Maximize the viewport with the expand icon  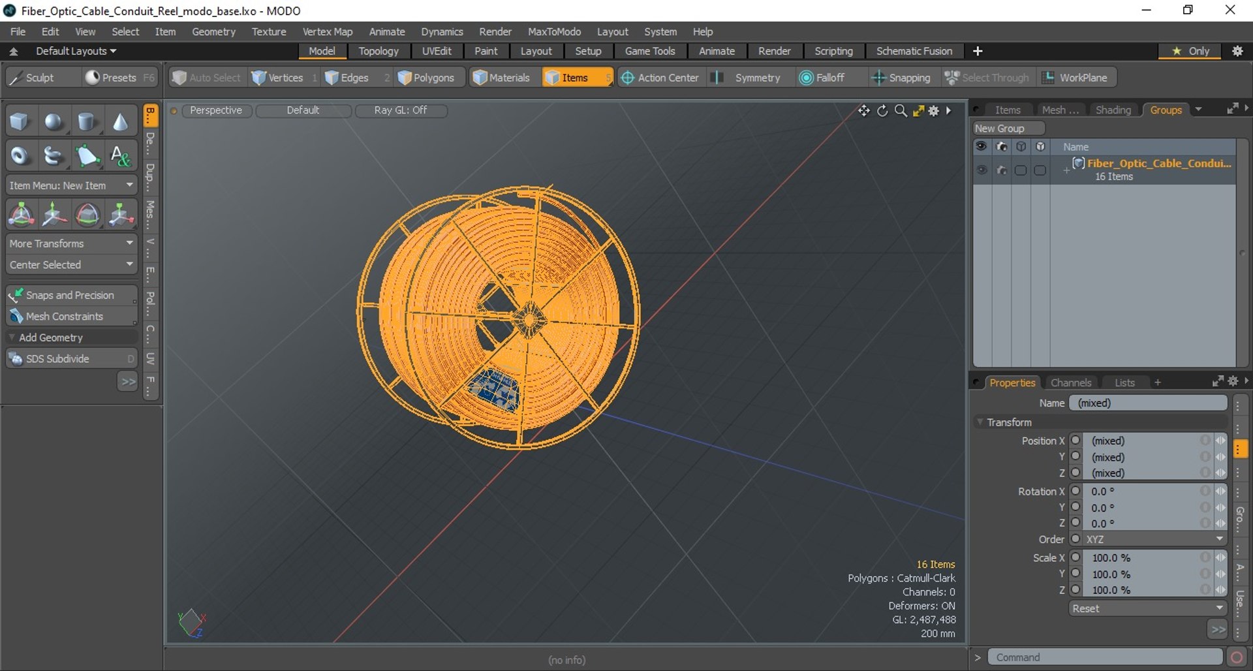point(918,111)
